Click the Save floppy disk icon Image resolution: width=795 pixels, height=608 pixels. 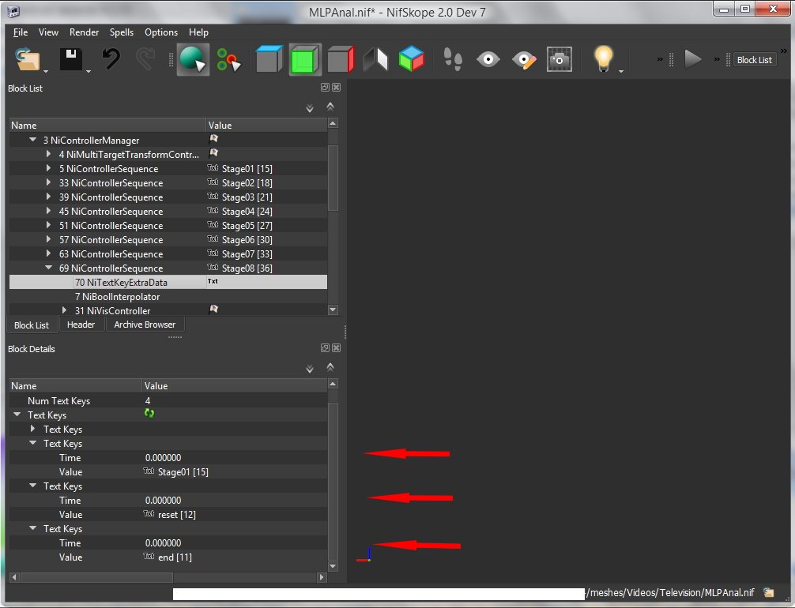pos(71,60)
